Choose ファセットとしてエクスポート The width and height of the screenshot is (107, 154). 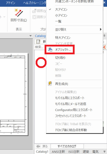[71, 116]
